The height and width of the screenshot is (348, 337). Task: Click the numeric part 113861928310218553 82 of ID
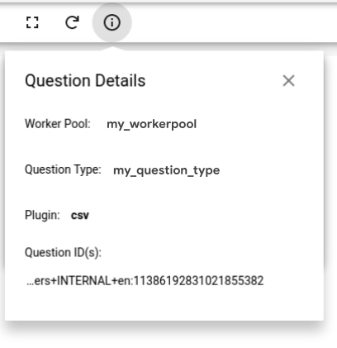198,281
